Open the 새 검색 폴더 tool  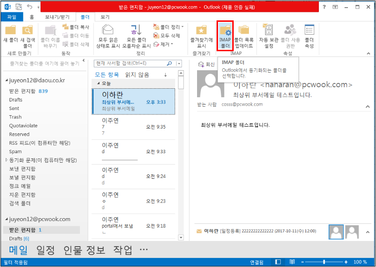coord(28,36)
